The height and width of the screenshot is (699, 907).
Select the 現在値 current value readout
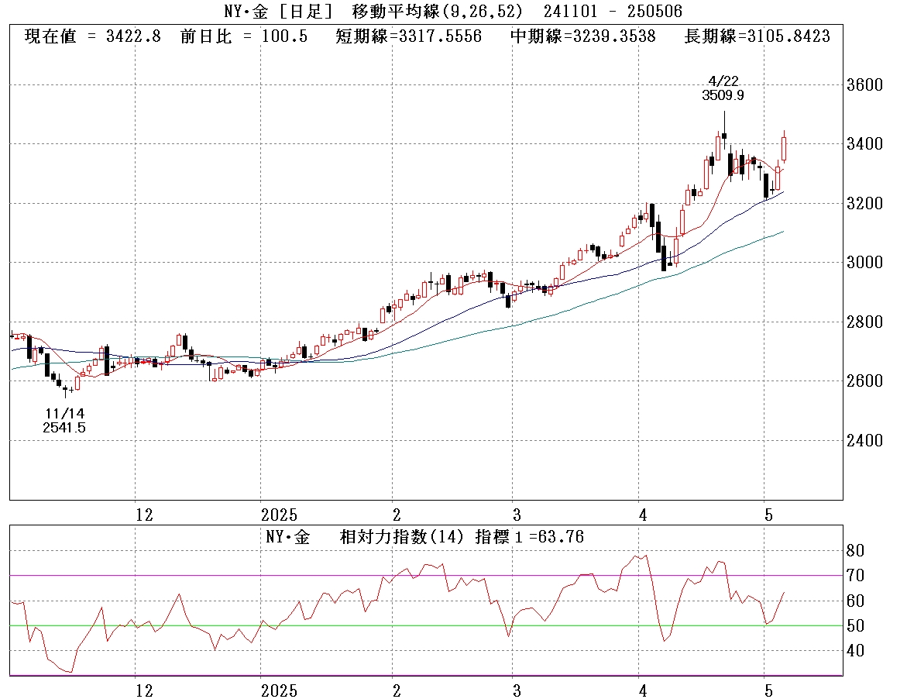click(x=93, y=36)
